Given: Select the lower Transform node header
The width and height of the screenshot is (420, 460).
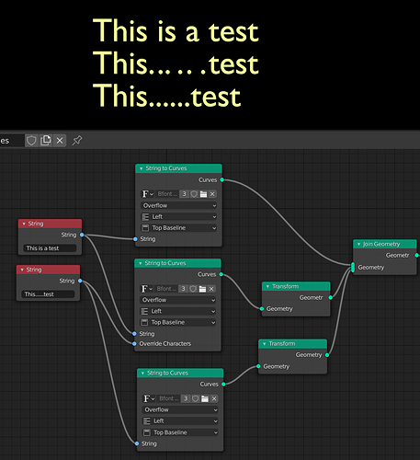Looking at the screenshot, I should point(293,344).
